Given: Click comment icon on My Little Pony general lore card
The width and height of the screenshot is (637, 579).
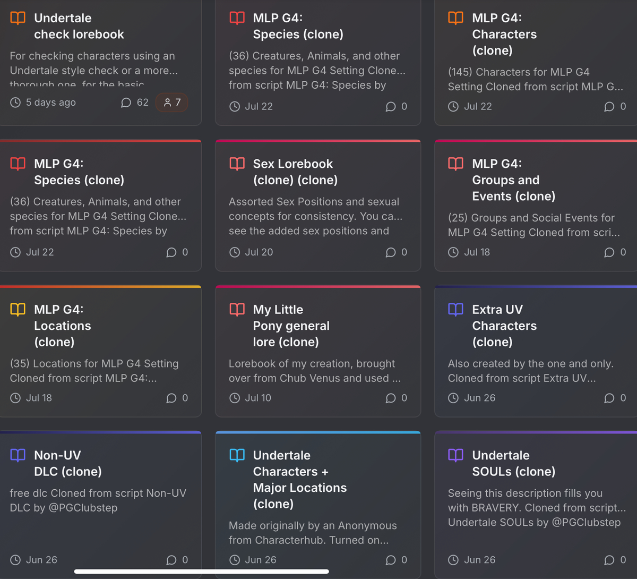Looking at the screenshot, I should [x=390, y=398].
